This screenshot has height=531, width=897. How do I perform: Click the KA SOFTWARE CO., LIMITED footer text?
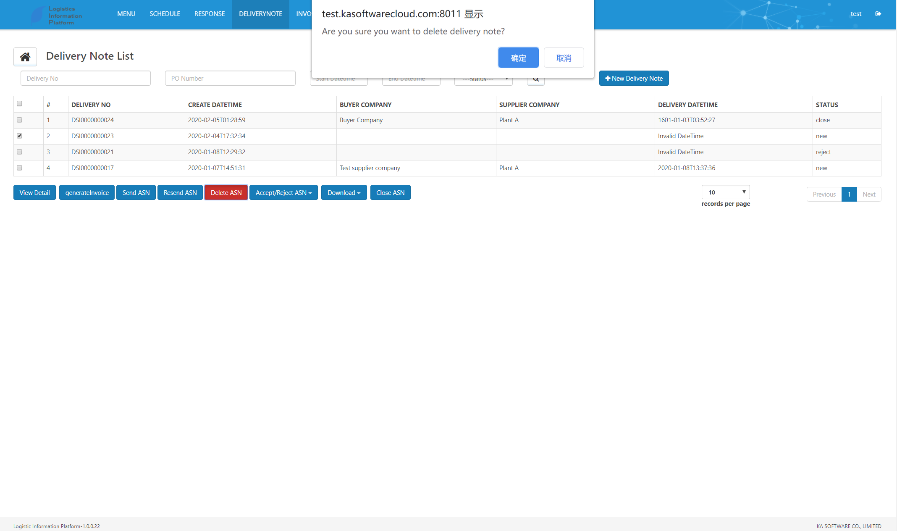click(849, 526)
